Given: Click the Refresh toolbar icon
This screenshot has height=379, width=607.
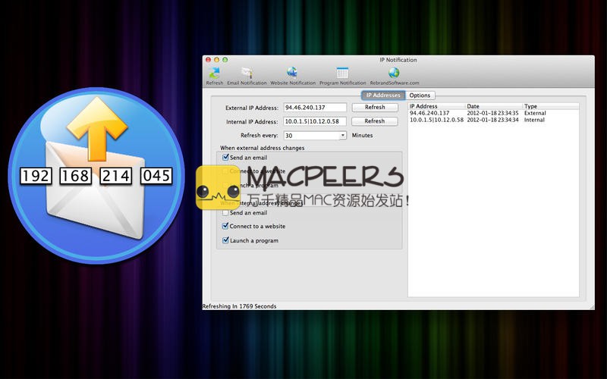Looking at the screenshot, I should 214,74.
